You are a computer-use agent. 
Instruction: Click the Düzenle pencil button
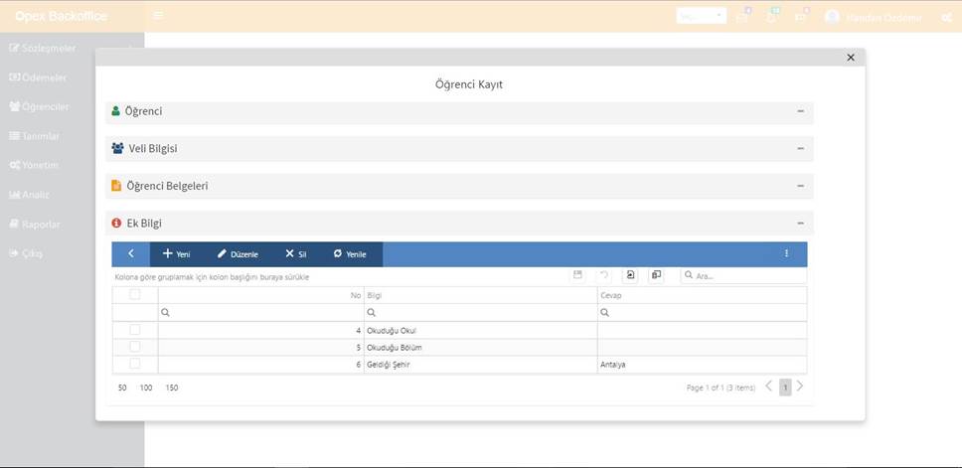[238, 254]
